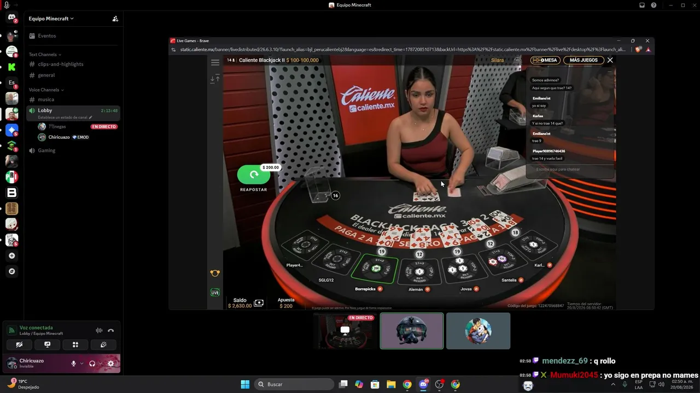
Task: Open the Brave Shields icon in address bar
Action: click(638, 49)
